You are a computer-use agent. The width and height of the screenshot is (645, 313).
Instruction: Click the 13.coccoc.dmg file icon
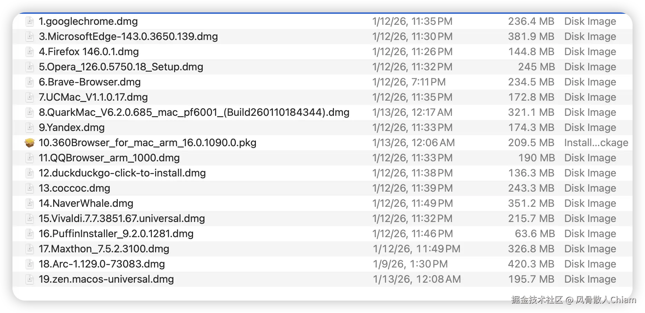[30, 188]
